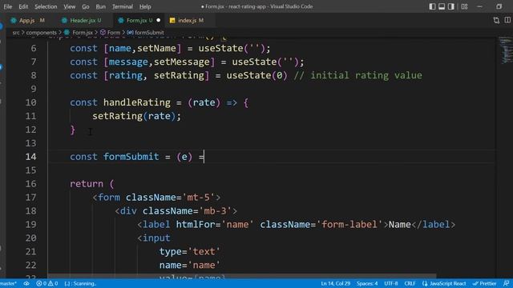513x288 pixels.
Task: Click the JS file icon on index.js tab
Action: click(x=172, y=20)
